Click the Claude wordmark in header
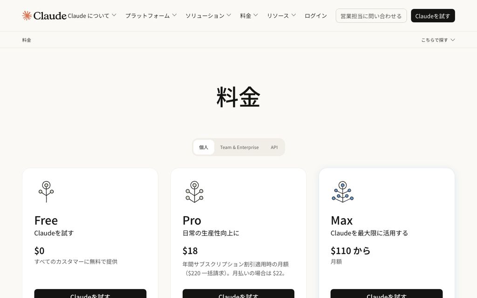 (x=50, y=15)
